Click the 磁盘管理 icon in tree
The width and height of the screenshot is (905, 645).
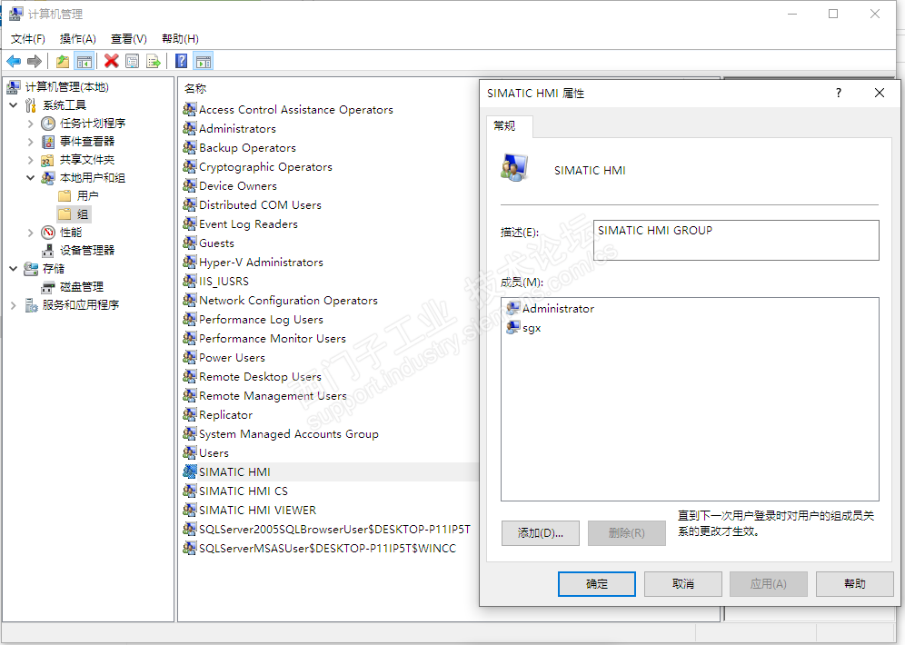(x=48, y=287)
